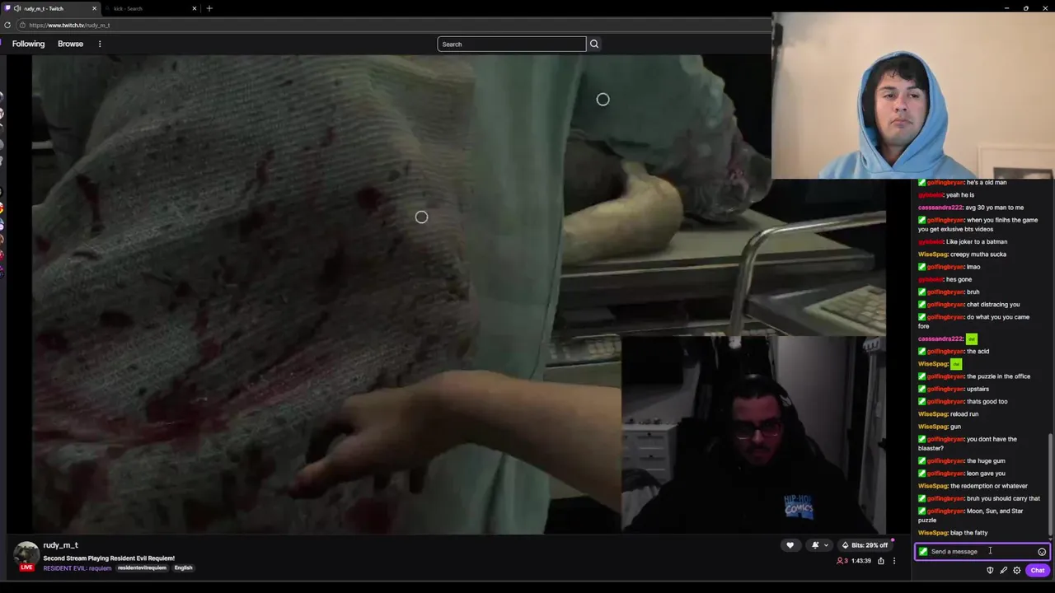
Task: Open chat settings gear
Action: 1016,570
